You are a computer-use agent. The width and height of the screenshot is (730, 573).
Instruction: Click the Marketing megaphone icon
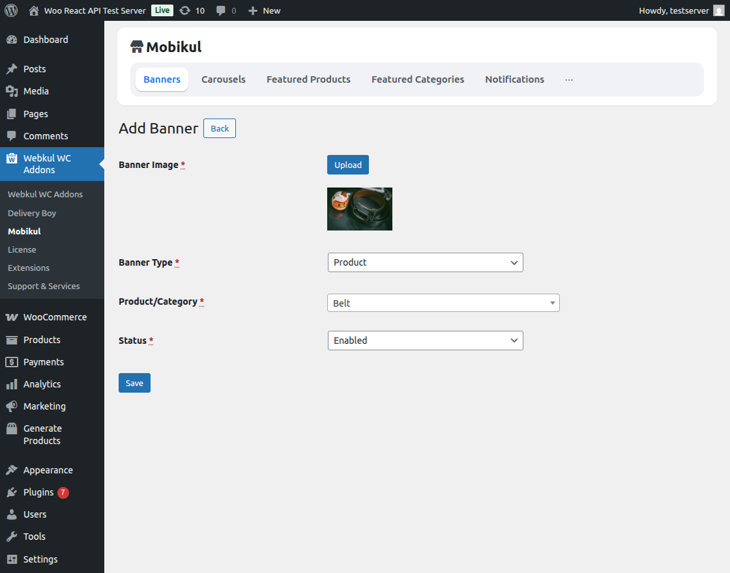(x=13, y=406)
